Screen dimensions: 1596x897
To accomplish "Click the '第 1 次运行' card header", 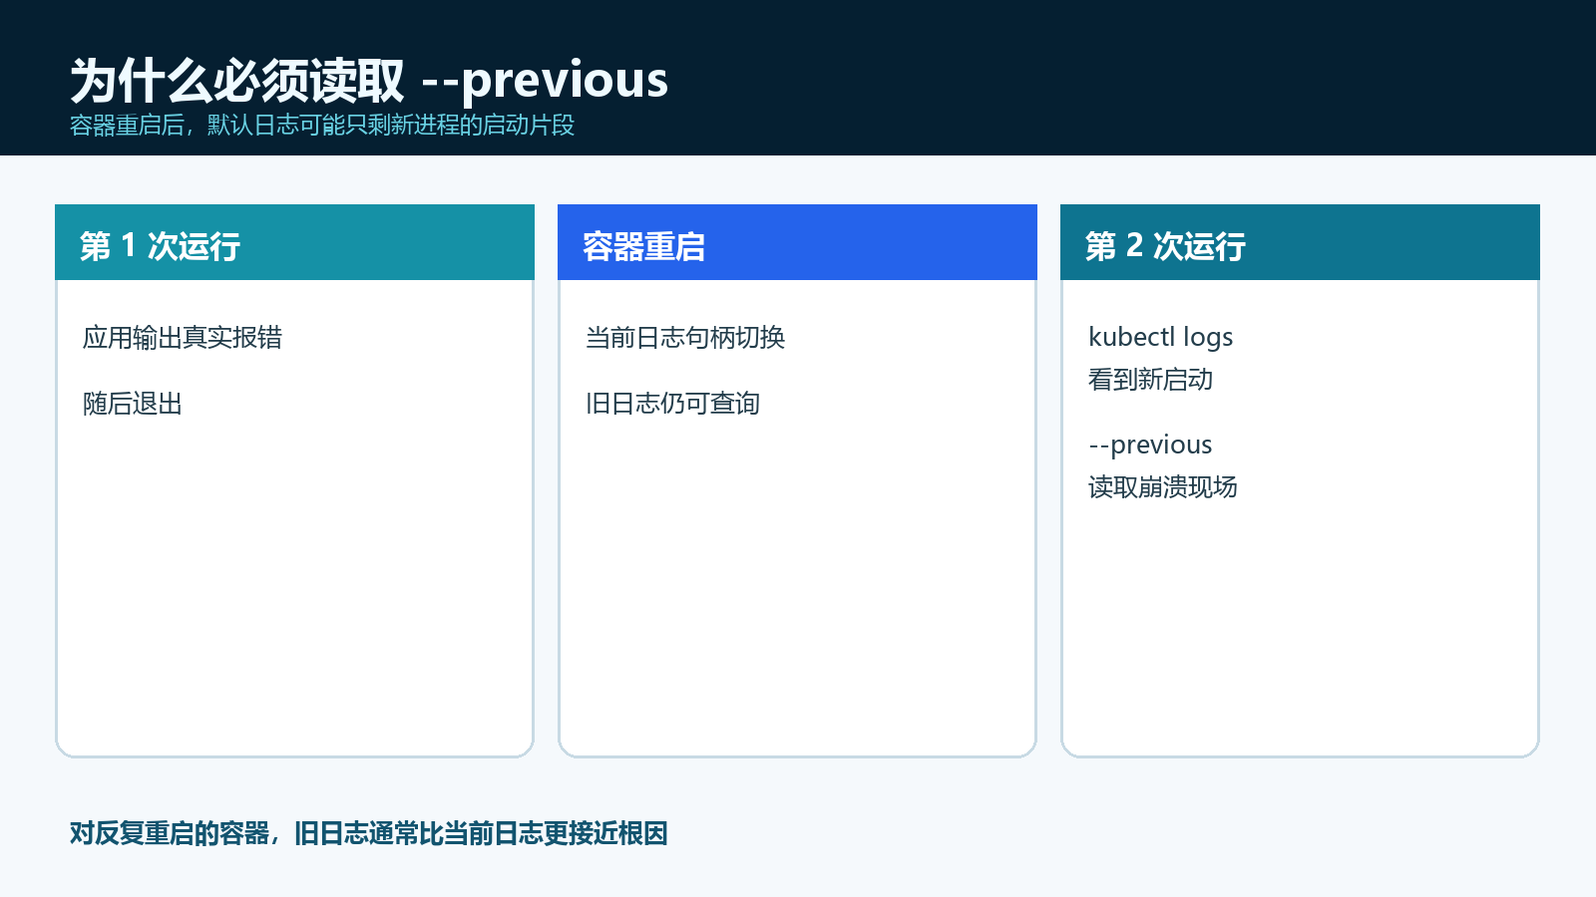I will [294, 242].
